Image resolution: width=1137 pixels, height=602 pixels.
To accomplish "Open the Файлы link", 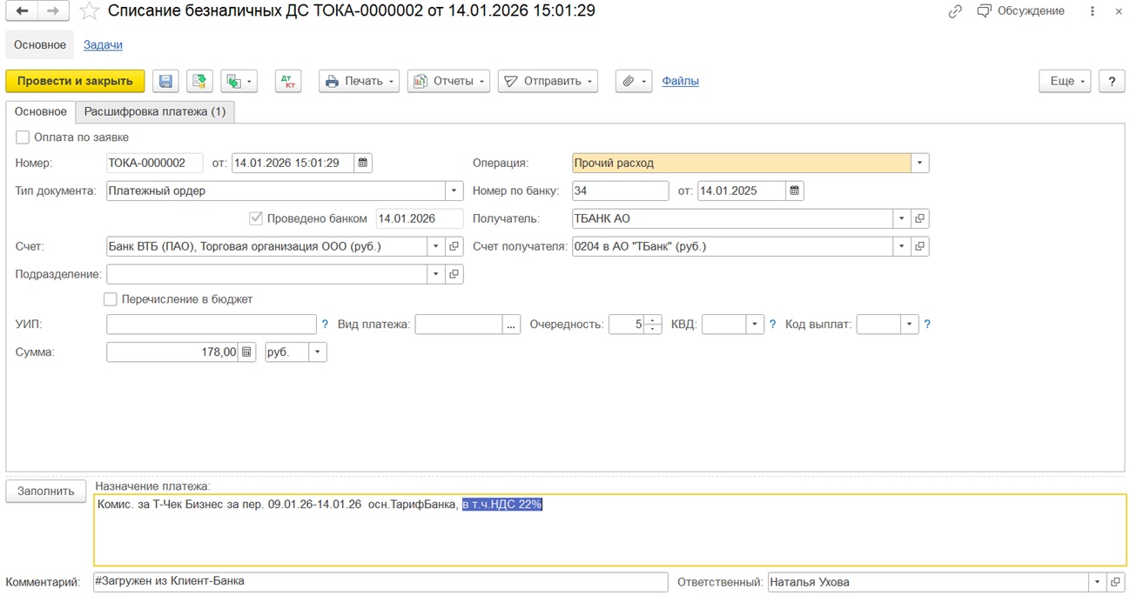I will (680, 81).
